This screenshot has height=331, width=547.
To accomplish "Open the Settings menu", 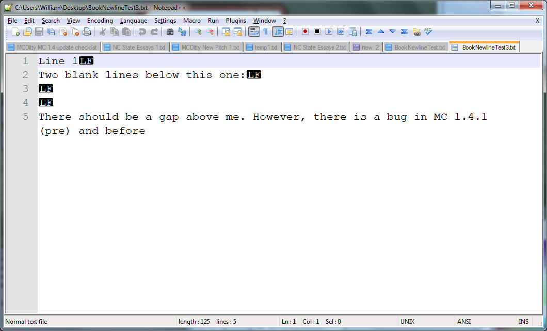I will pos(165,21).
